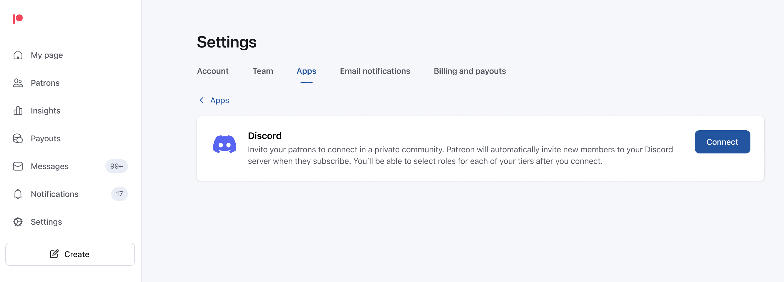784x282 pixels.
Task: Click the Create button in sidebar
Action: [70, 254]
